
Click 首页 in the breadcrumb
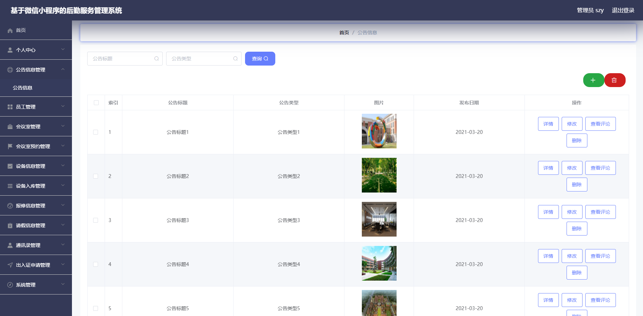coord(344,33)
